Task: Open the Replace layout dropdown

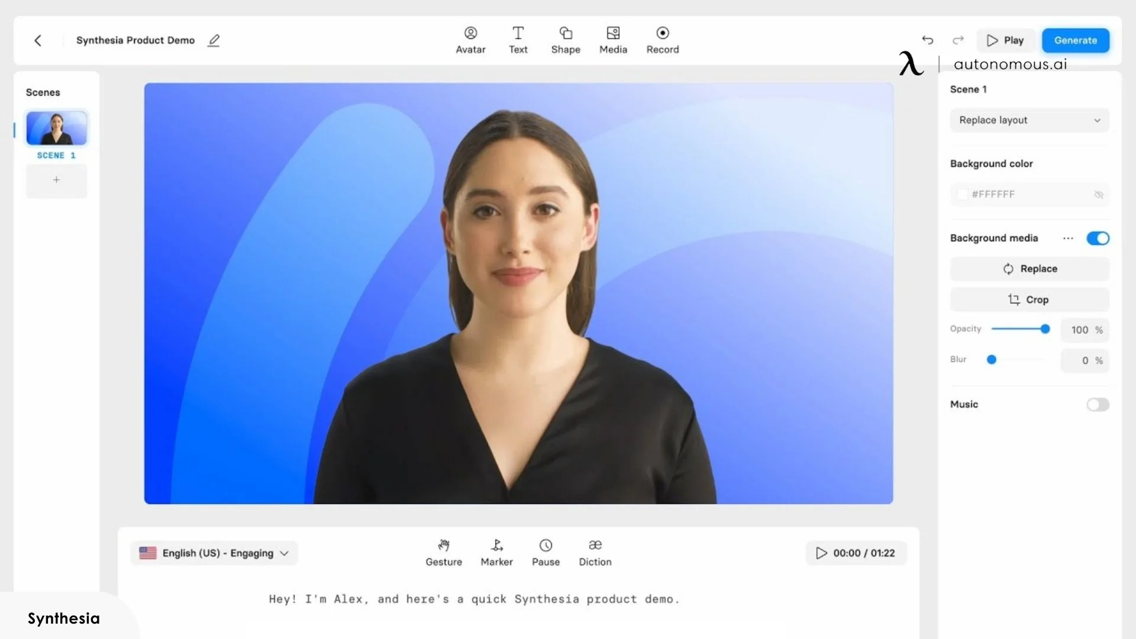Action: coord(1029,120)
